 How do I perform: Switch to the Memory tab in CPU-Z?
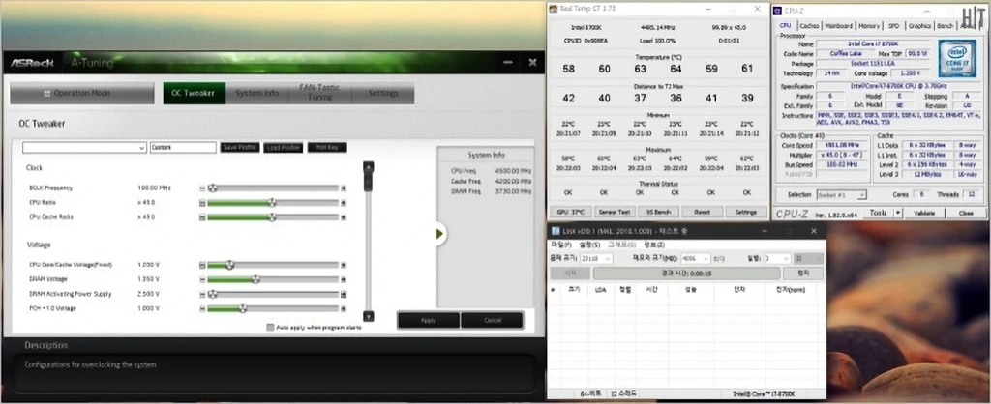pos(869,26)
